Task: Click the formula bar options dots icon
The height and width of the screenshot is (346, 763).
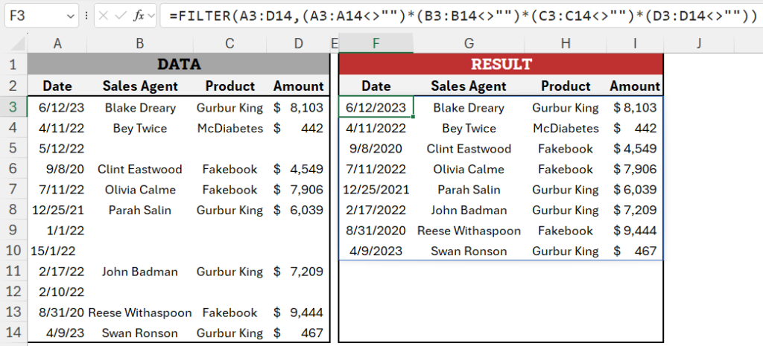Action: pos(86,16)
